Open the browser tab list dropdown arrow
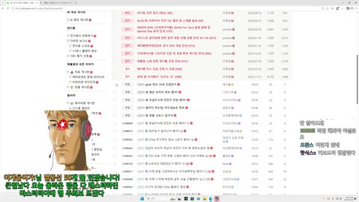This screenshot has width=359, height=202. (3, 3)
